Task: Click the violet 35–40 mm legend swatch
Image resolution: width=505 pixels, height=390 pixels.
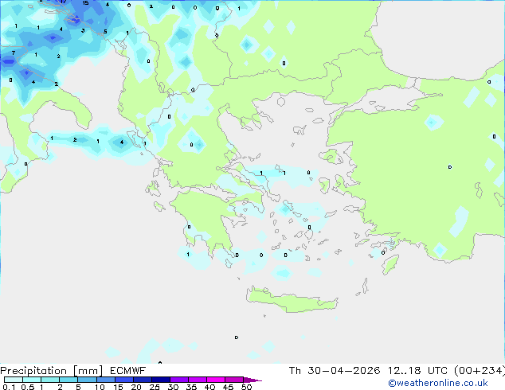Action: click(198, 380)
